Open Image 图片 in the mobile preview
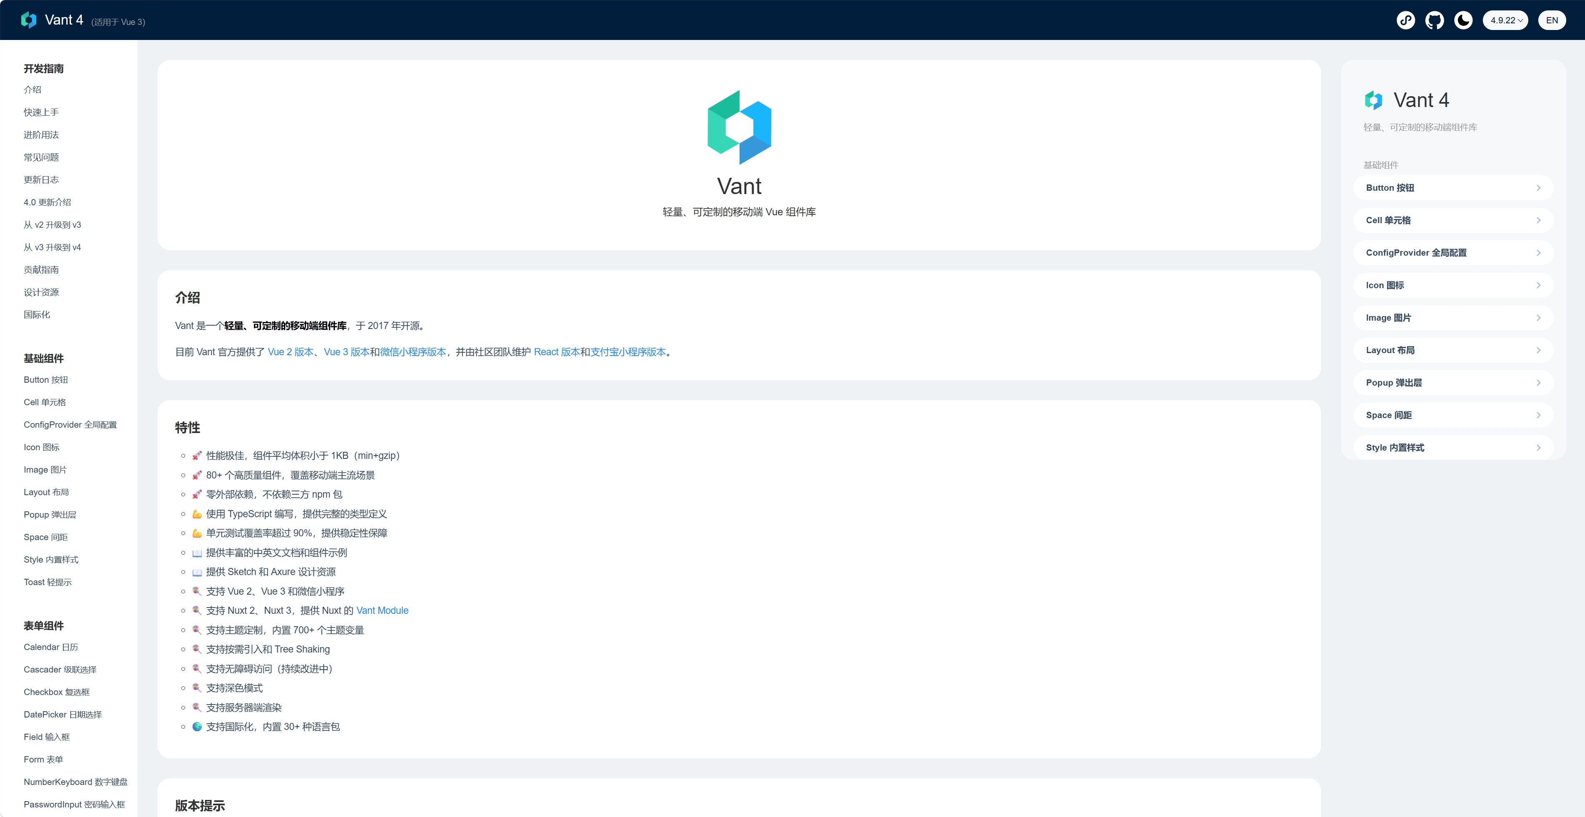Image resolution: width=1585 pixels, height=817 pixels. (x=1453, y=318)
